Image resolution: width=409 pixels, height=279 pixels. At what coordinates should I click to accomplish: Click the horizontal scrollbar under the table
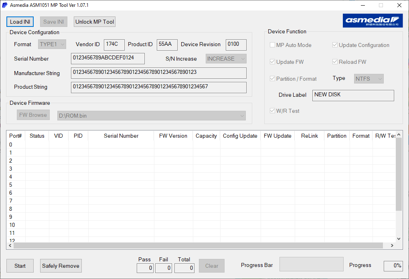pos(198,246)
